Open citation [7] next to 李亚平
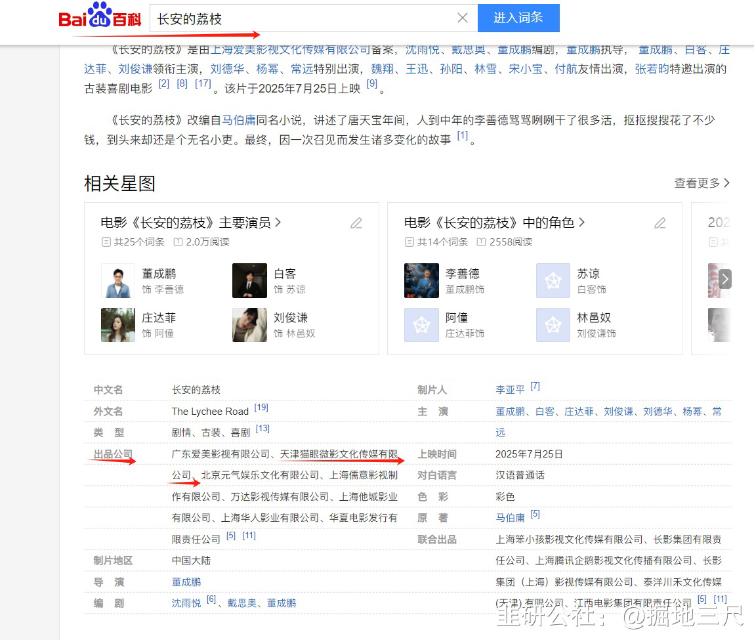754x640 pixels. [535, 386]
